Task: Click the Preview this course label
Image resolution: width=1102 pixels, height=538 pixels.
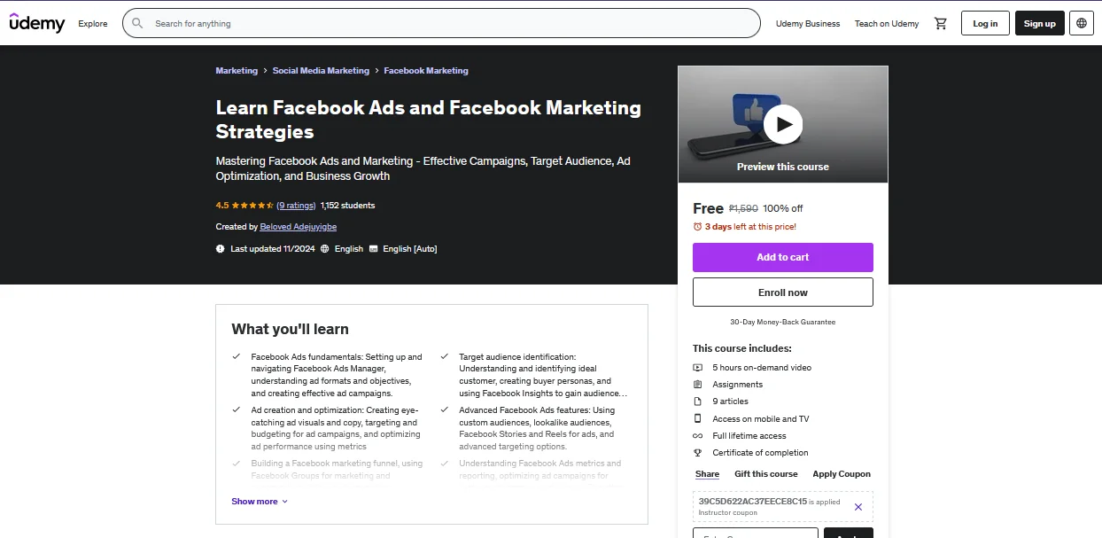Action: pos(783,167)
